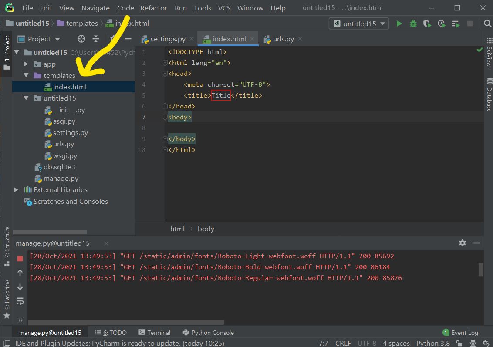Collapse the templates folder
The width and height of the screenshot is (493, 347).
26,75
